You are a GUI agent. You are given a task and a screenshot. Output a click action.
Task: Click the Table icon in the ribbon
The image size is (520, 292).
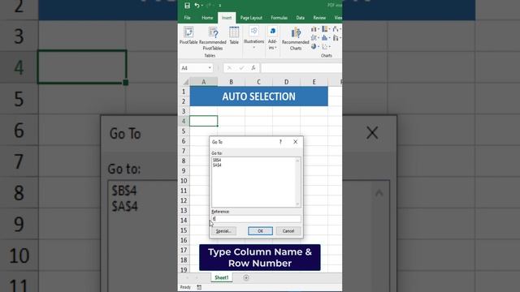234,36
